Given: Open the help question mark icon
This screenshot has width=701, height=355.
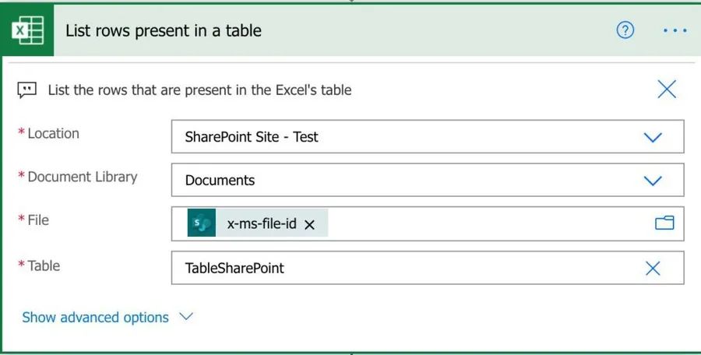Looking at the screenshot, I should coord(625,30).
